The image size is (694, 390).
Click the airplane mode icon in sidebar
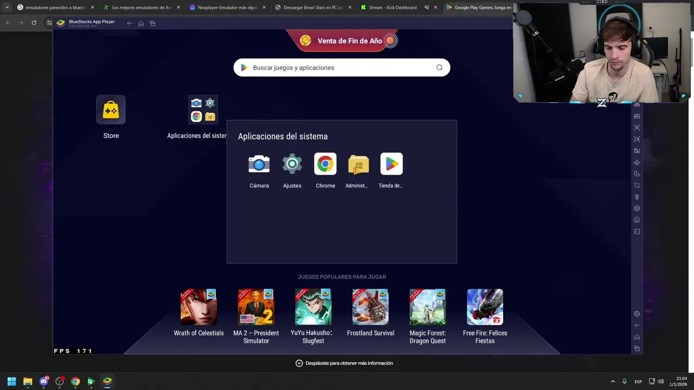click(637, 162)
